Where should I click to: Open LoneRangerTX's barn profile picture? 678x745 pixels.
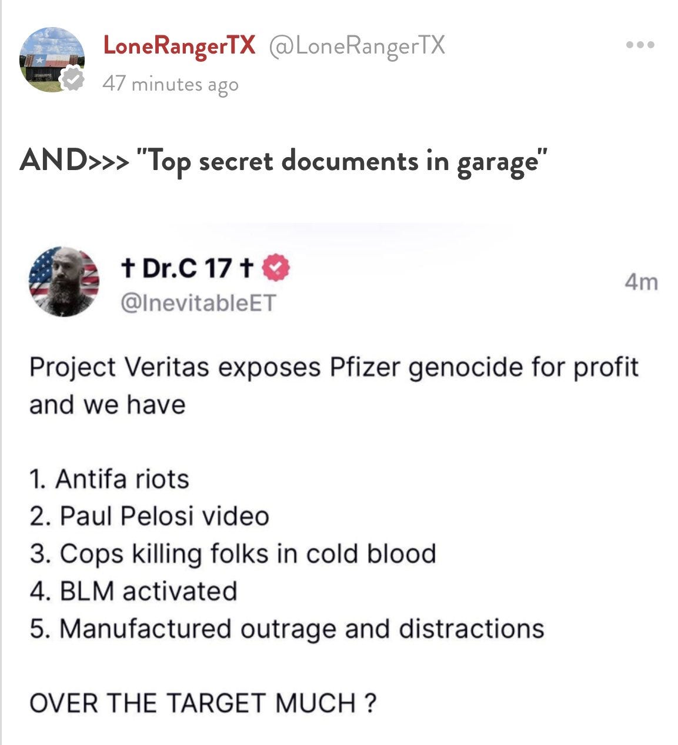52,60
